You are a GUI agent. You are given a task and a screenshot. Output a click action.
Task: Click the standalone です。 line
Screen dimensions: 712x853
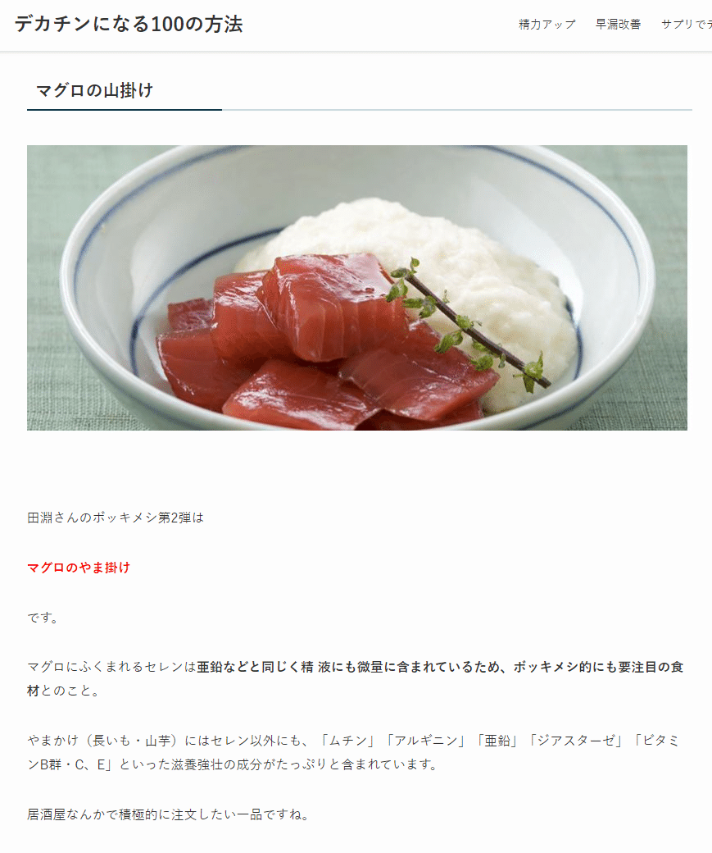pyautogui.click(x=43, y=618)
